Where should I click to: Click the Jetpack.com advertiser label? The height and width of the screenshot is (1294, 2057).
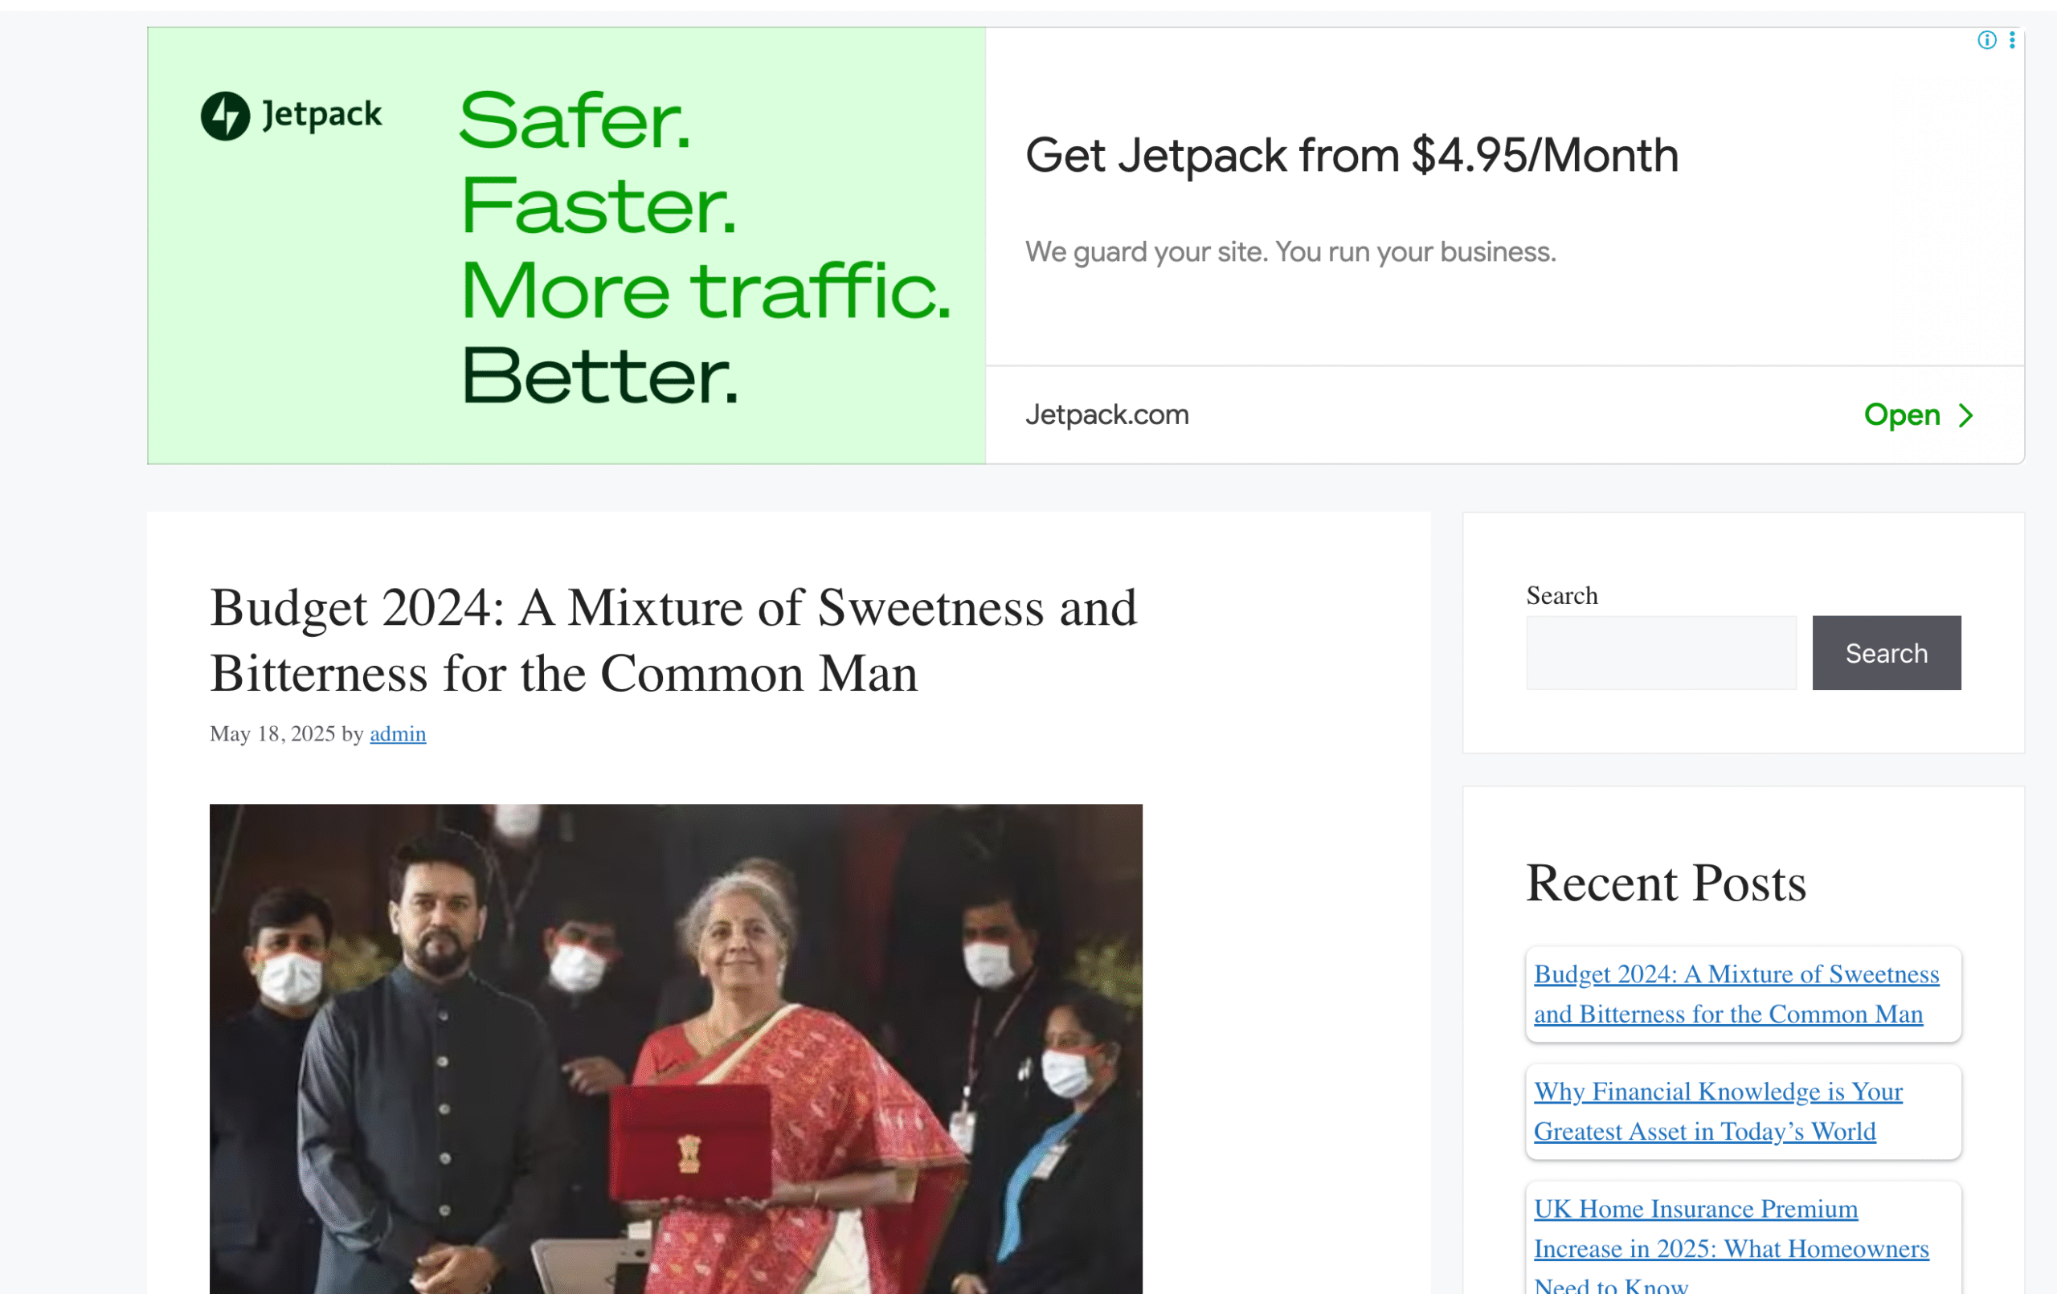click(1106, 415)
